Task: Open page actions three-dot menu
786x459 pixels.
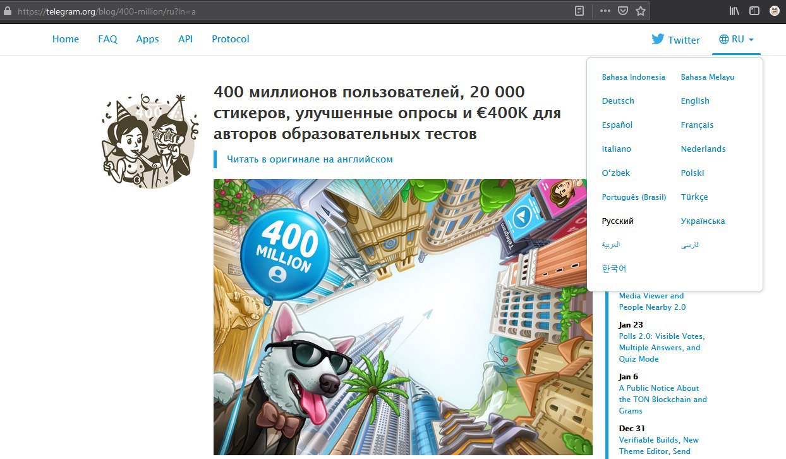Action: coord(605,11)
